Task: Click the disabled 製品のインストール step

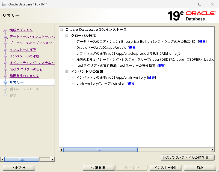Action: [x=24, y=89]
